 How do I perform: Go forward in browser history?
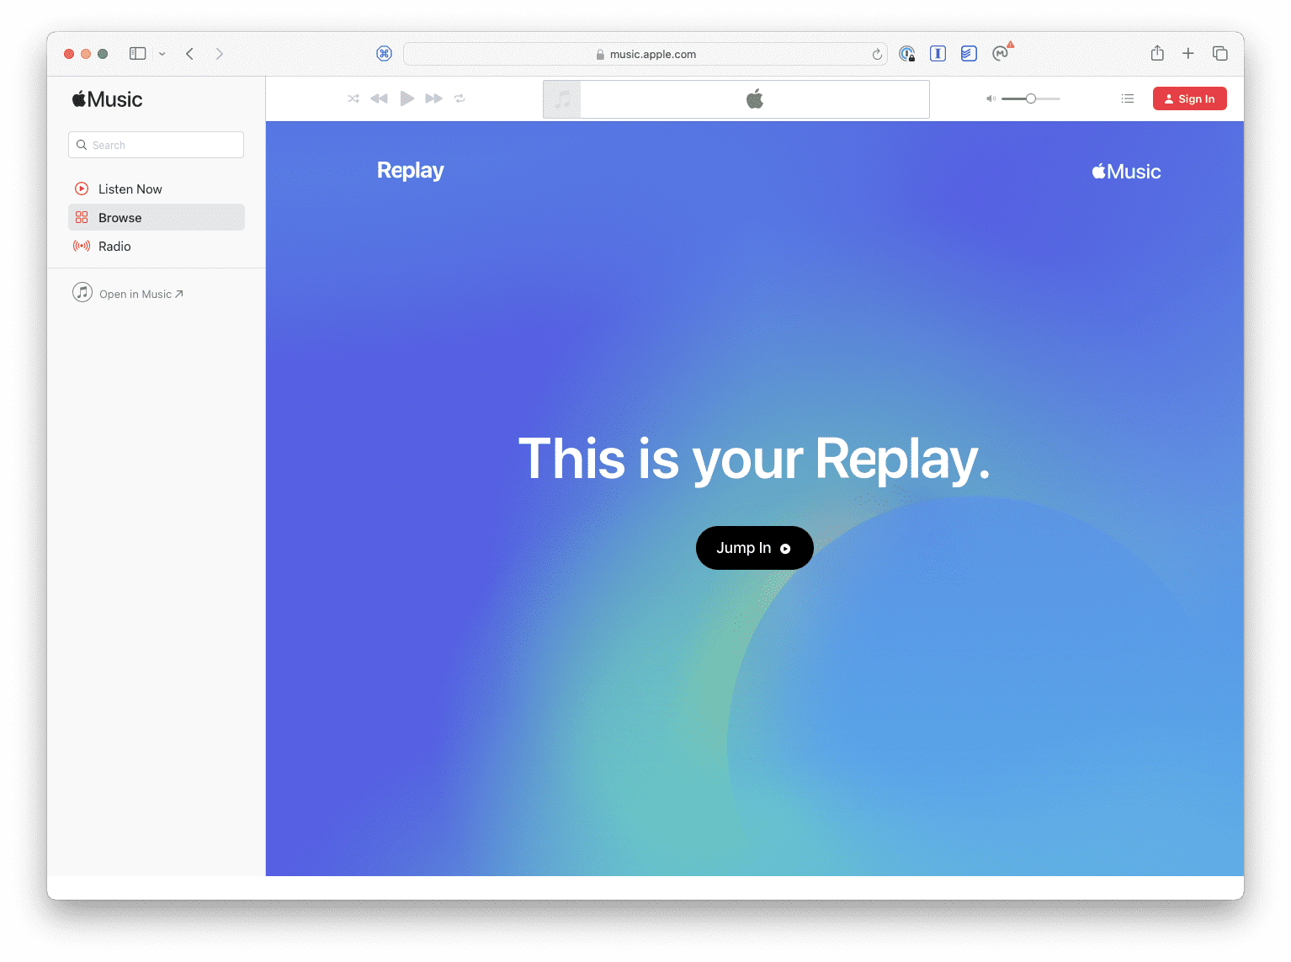pos(220,53)
